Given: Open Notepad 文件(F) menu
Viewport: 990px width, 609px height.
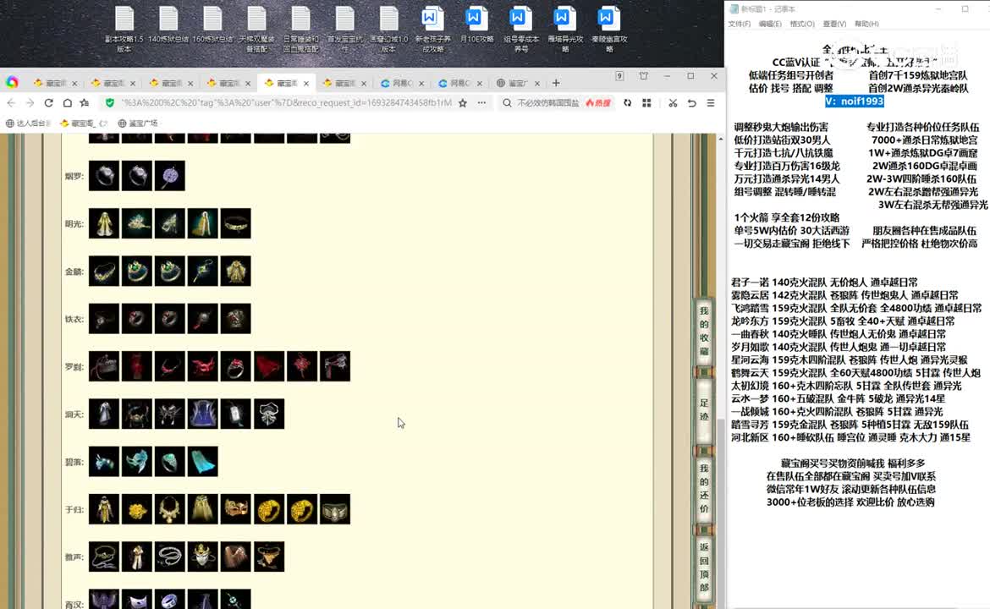Looking at the screenshot, I should click(740, 24).
